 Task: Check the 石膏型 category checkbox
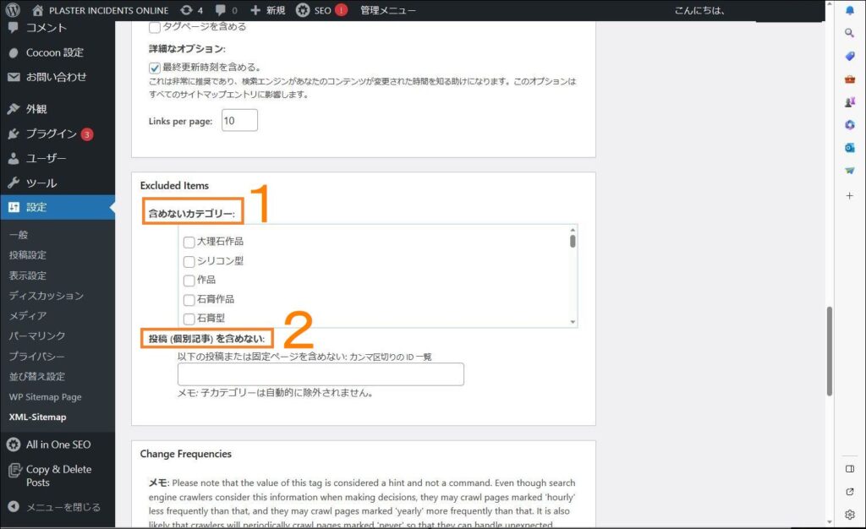[x=189, y=319]
